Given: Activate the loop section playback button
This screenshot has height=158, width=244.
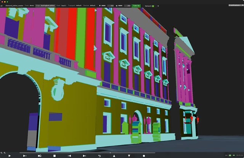Looking at the screenshot, I should click(40, 156).
